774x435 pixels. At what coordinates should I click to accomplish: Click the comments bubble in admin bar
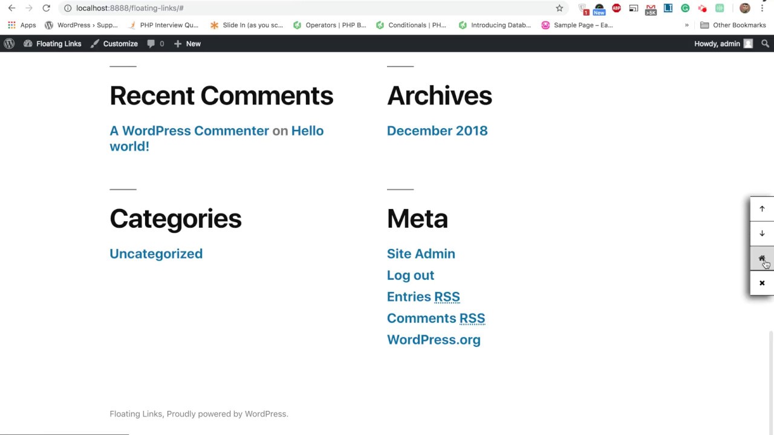[155, 43]
